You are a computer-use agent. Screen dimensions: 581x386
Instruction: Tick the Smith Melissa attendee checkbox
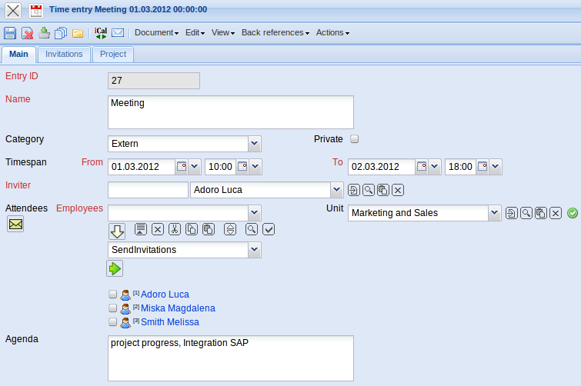coord(113,322)
